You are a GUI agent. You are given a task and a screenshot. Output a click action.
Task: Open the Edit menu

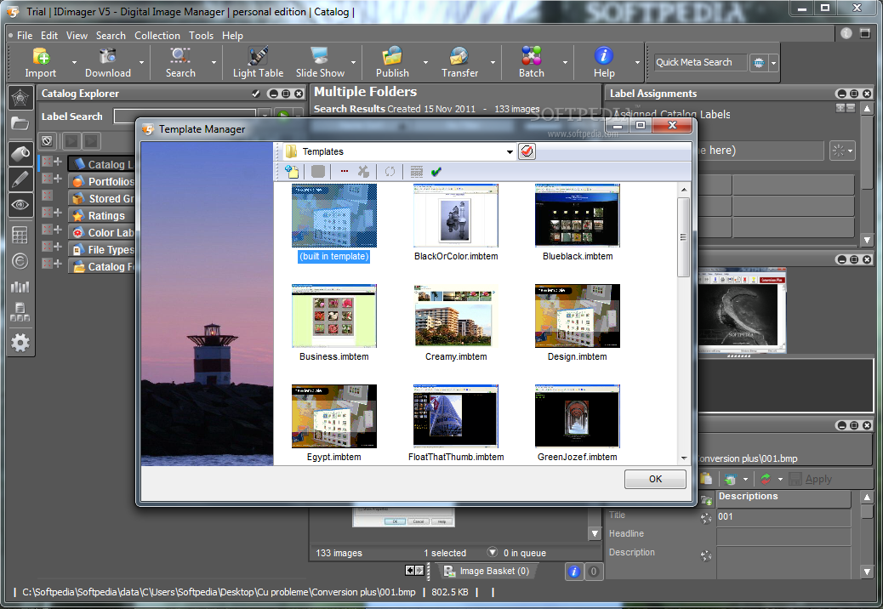pos(49,36)
